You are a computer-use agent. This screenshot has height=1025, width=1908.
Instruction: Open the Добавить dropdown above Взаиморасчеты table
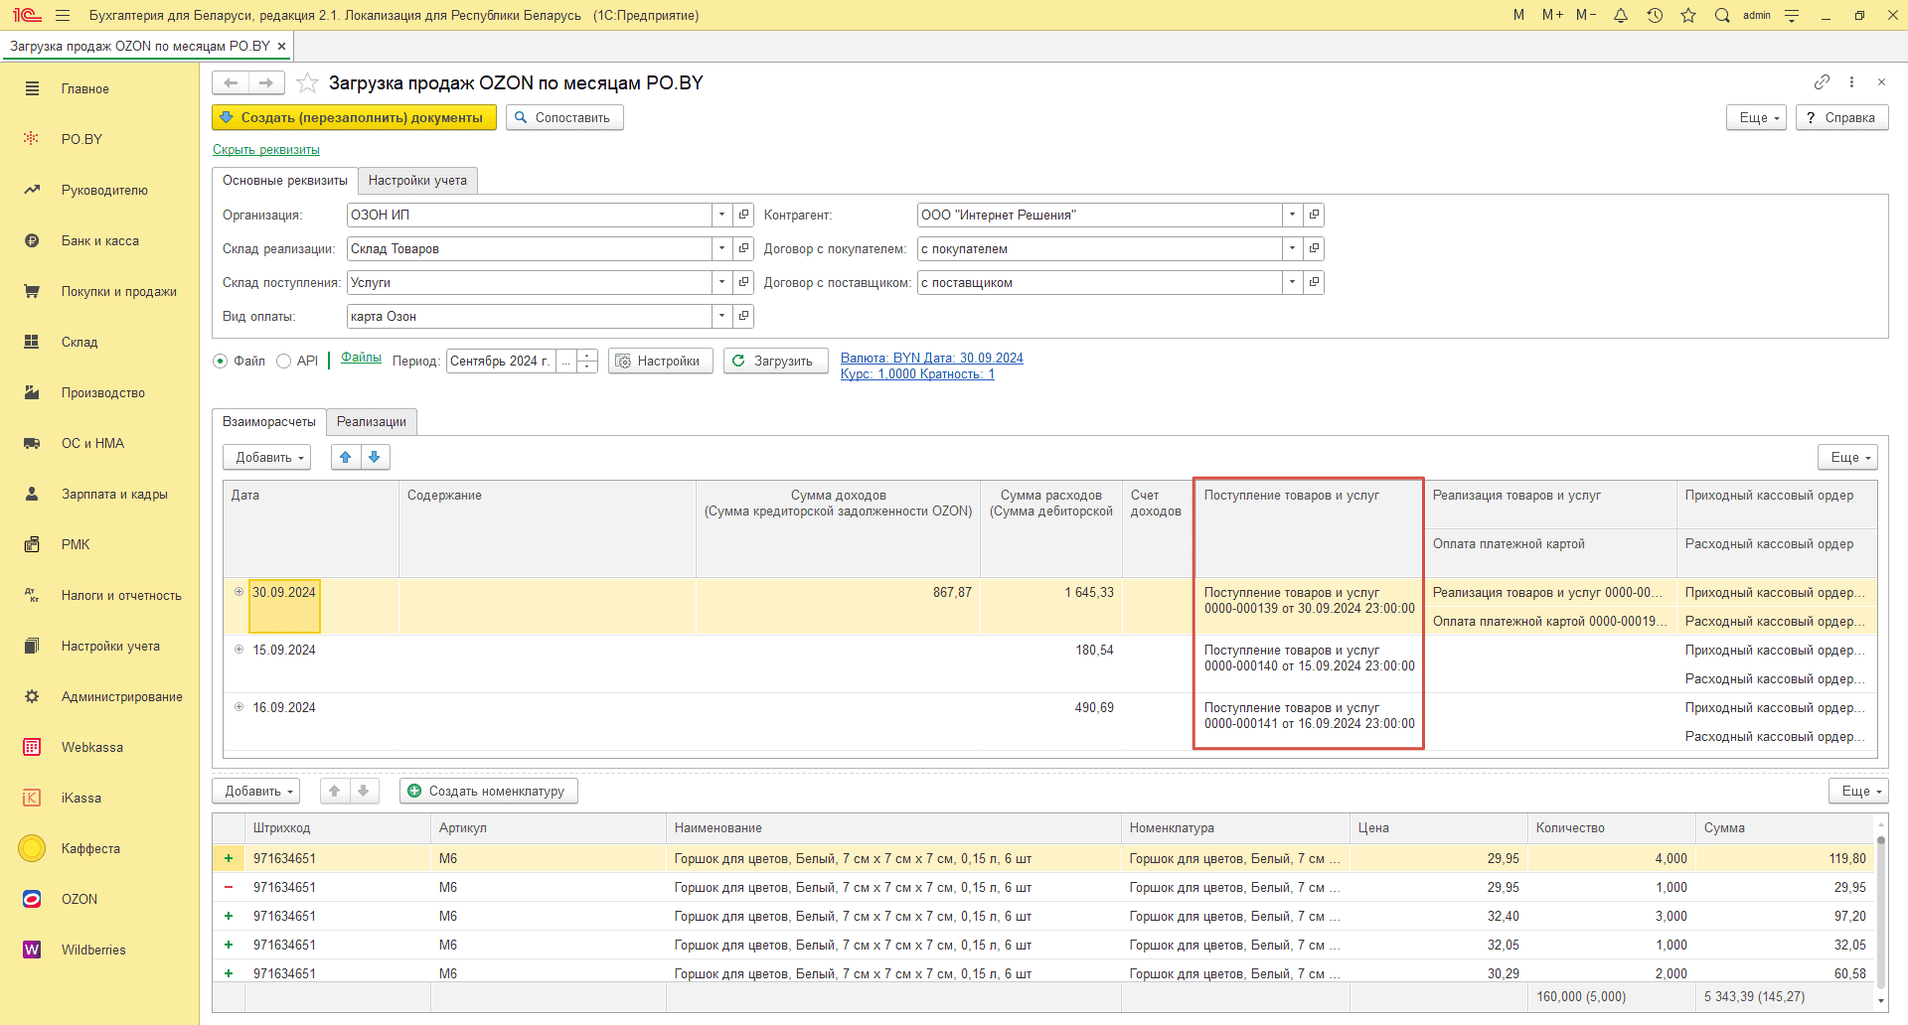point(266,457)
